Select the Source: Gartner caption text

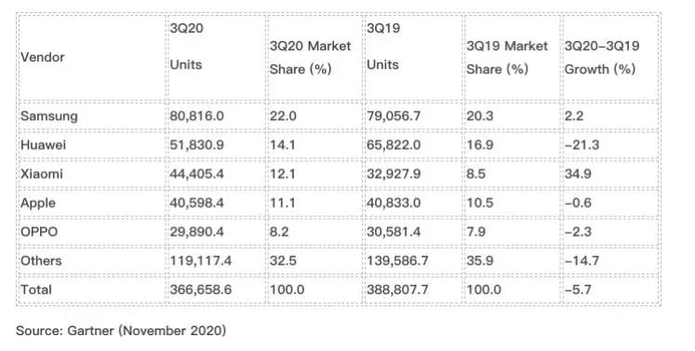click(121, 331)
